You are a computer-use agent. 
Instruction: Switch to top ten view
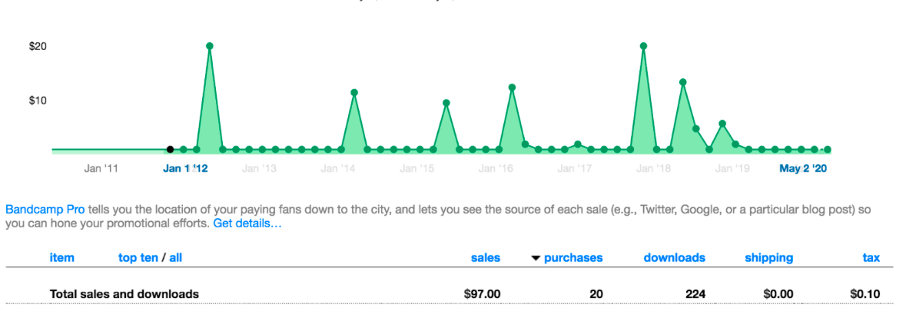coord(138,258)
